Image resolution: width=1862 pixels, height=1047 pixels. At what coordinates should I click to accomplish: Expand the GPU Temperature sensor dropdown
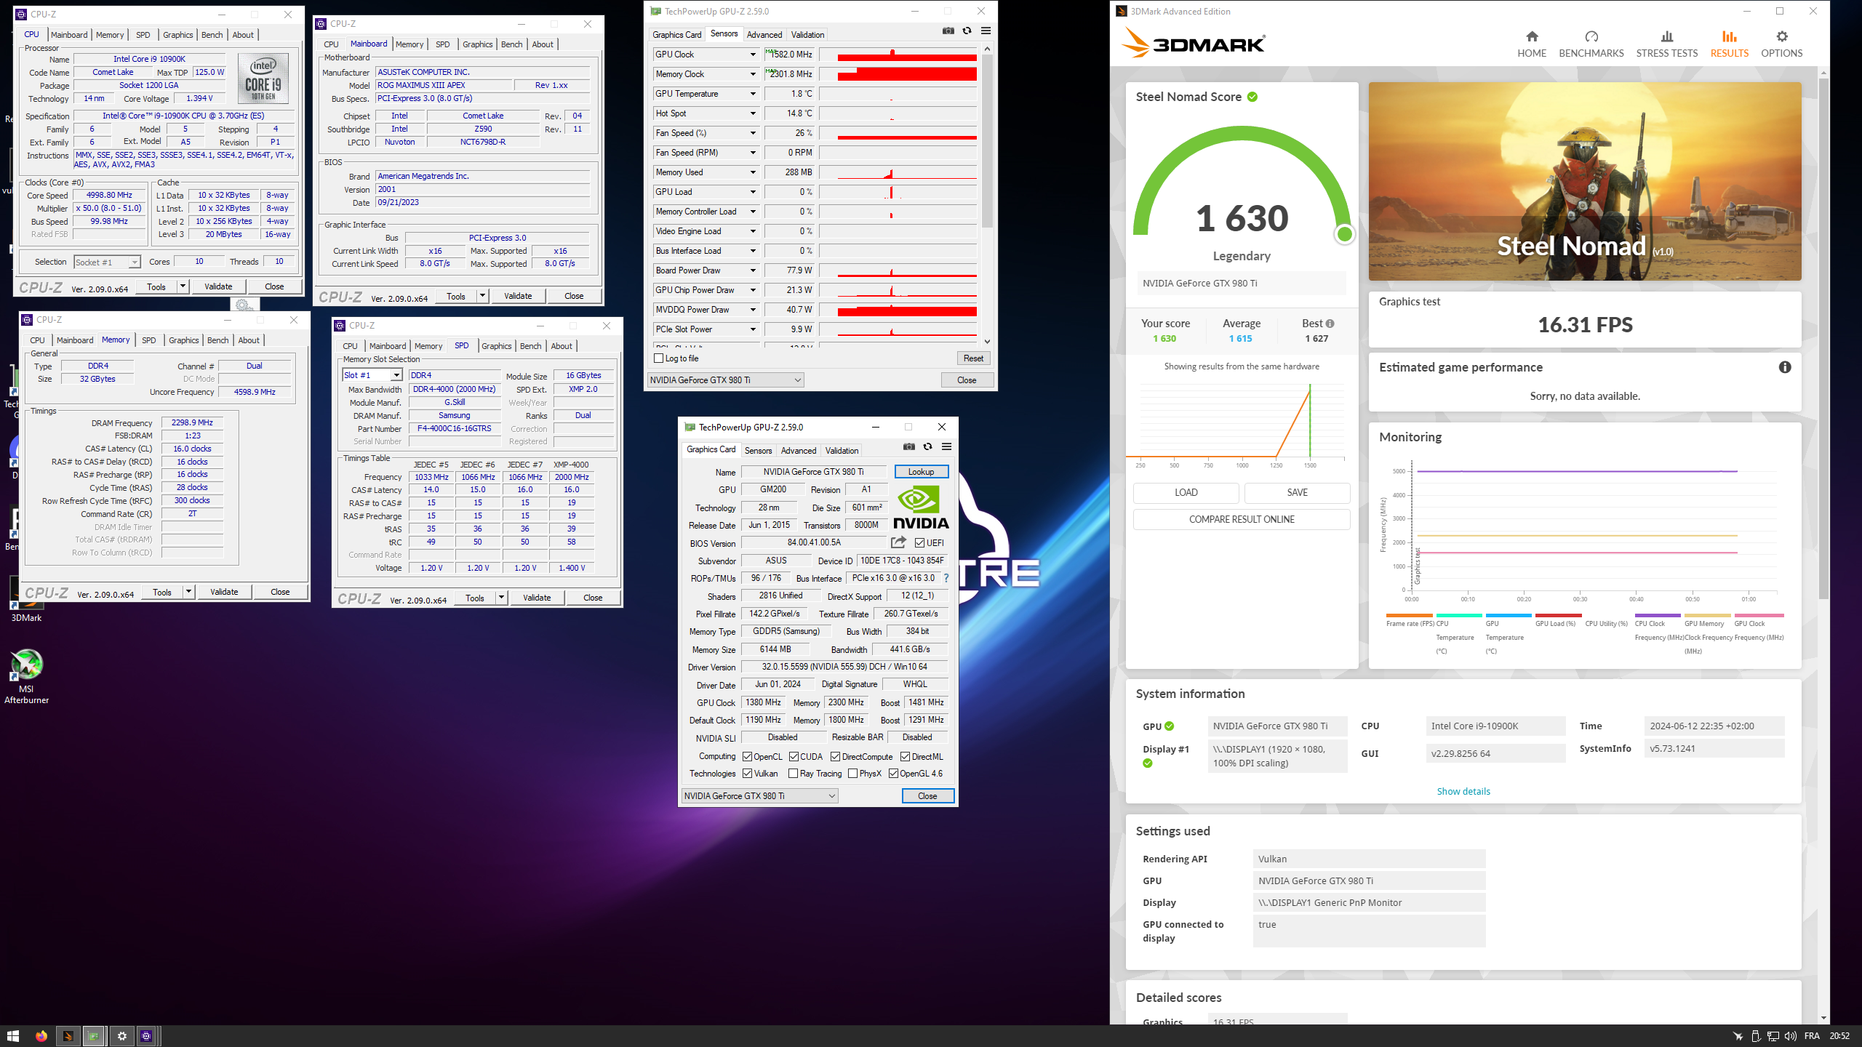tap(753, 94)
